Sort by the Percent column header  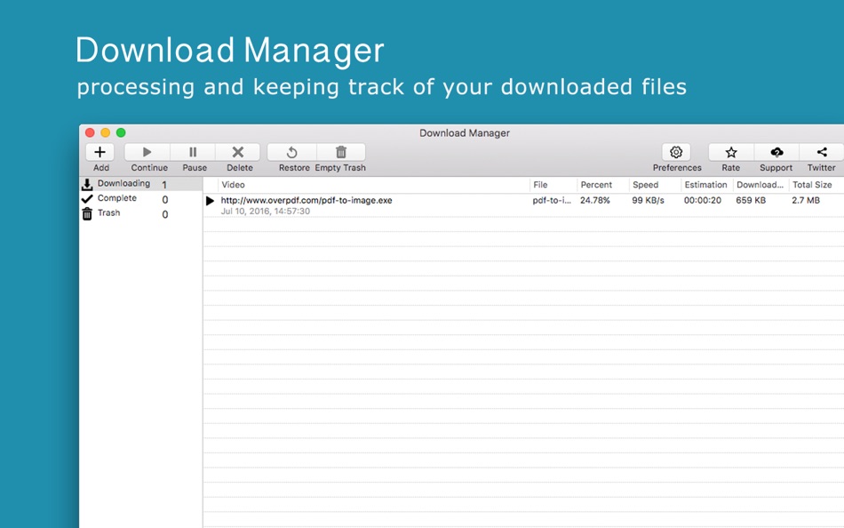coord(602,185)
